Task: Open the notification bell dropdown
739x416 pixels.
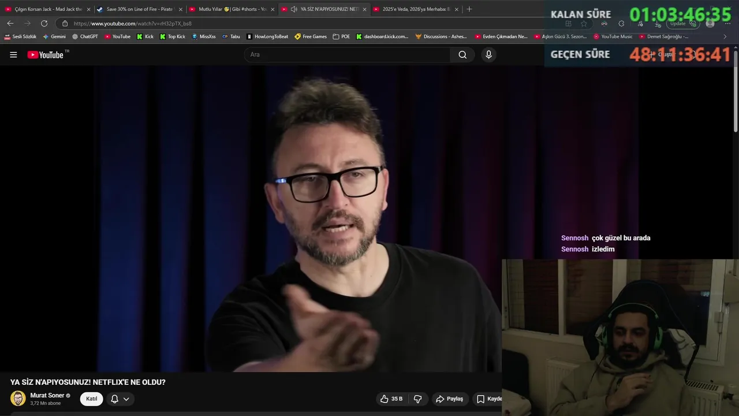Action: [120, 399]
